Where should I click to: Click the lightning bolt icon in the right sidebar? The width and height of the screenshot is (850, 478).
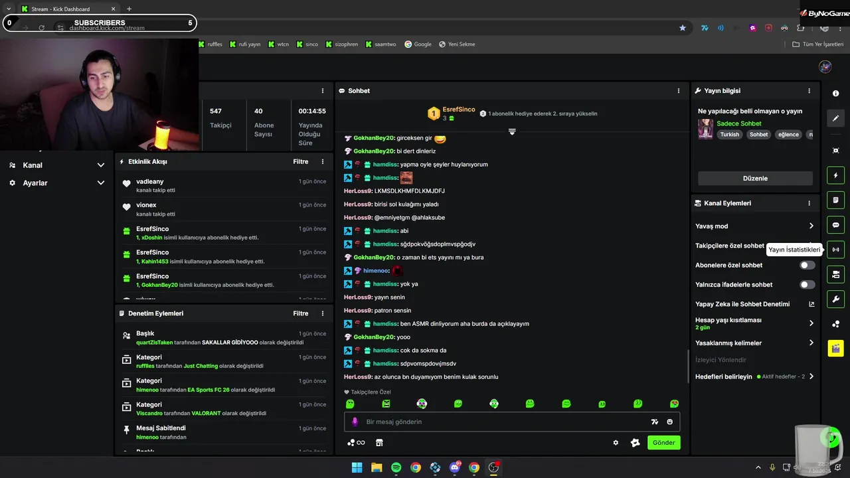835,175
